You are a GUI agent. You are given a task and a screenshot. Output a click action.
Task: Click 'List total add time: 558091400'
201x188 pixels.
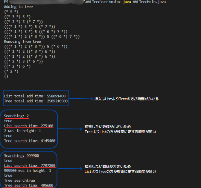pyautogui.click(x=35, y=96)
